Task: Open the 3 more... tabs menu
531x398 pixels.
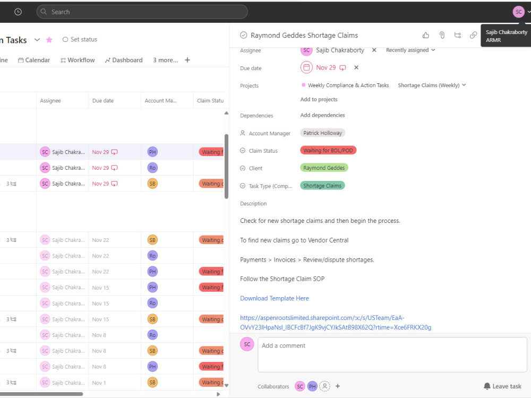Action: 165,60
